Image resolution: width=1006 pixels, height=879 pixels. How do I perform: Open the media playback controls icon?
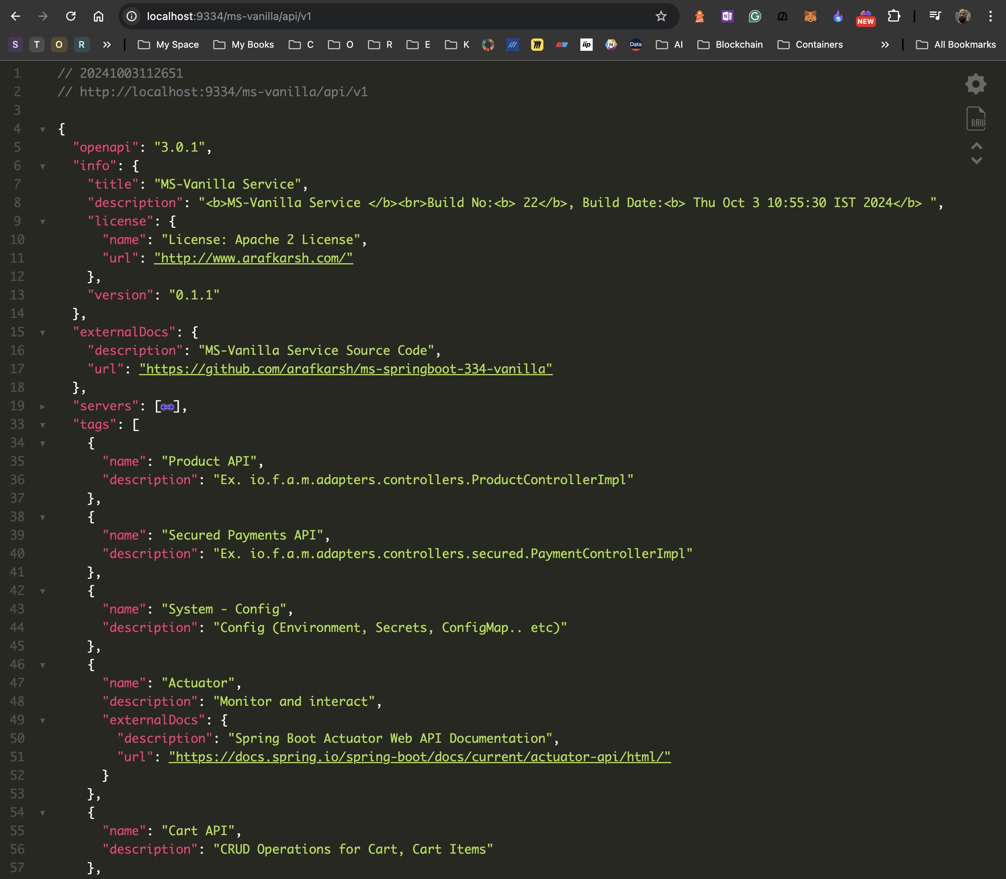point(934,16)
